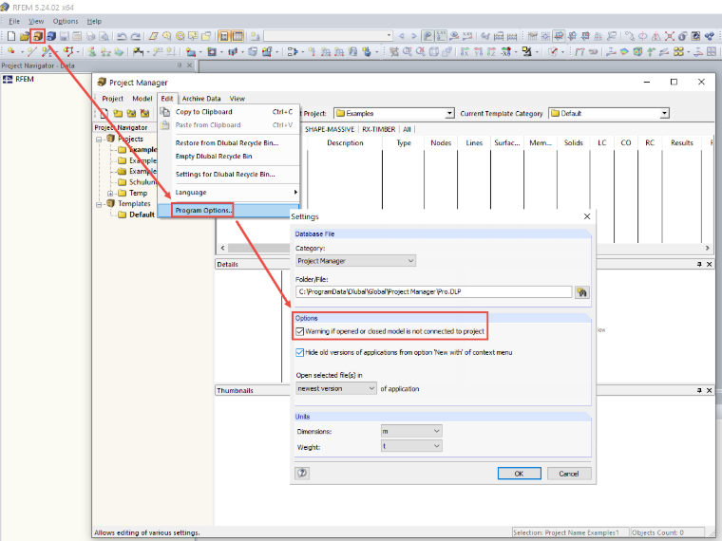Click the Undo arrow in RFEM toolbar

(122, 36)
